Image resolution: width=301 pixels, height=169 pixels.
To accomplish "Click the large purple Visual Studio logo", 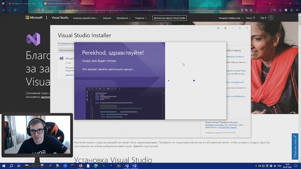I will [33, 39].
